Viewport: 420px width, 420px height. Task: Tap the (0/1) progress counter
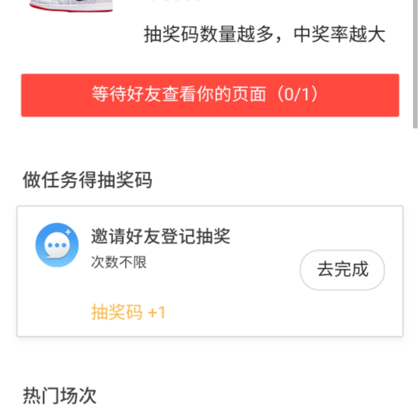297,94
